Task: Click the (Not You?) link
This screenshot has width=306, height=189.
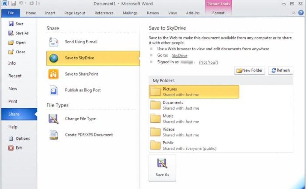Action: 208,62
